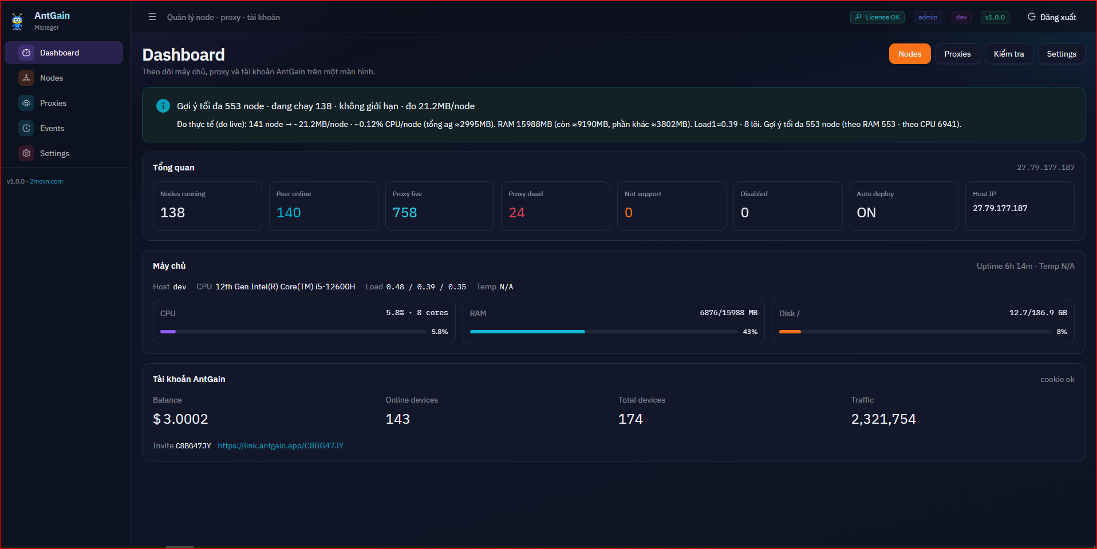Click the Not support 0 card
Image resolution: width=1097 pixels, height=549 pixels.
pyautogui.click(x=672, y=206)
